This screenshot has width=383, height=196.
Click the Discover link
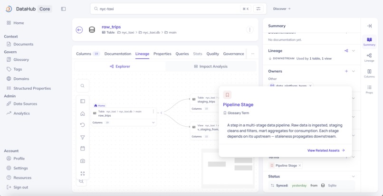coord(282,9)
